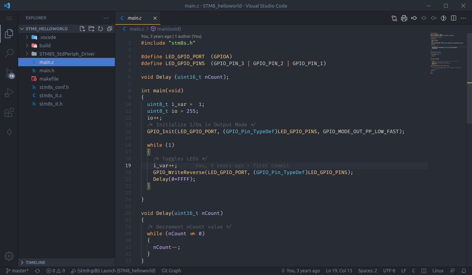Screen dimensions: 472x275
Task: Expand the Timeline panel
Action: (x=66, y=262)
